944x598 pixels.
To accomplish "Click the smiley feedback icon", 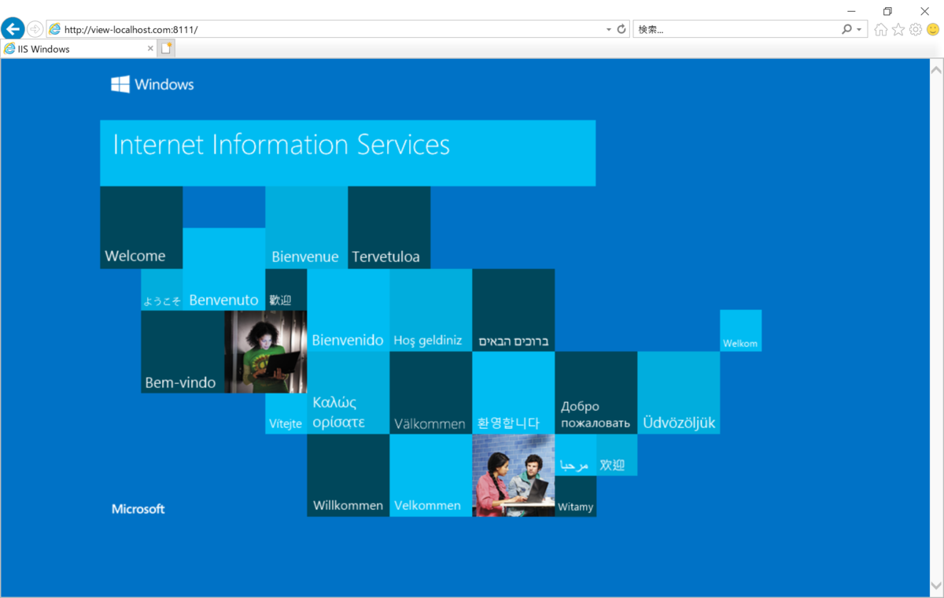I will tap(933, 29).
